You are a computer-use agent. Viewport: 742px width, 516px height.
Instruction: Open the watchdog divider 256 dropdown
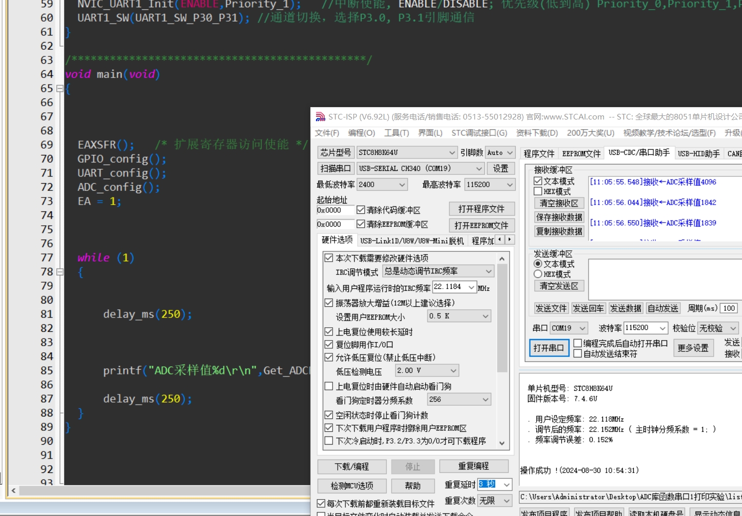pos(459,399)
